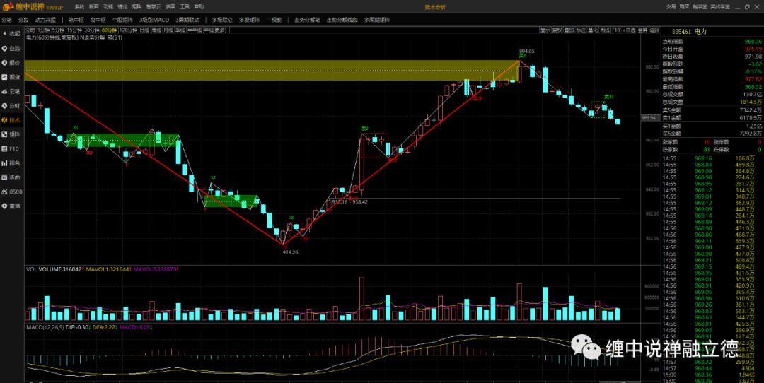The height and width of the screenshot is (383, 764).
Task: Select 走势分解线段 toolbar item
Action: click(342, 20)
